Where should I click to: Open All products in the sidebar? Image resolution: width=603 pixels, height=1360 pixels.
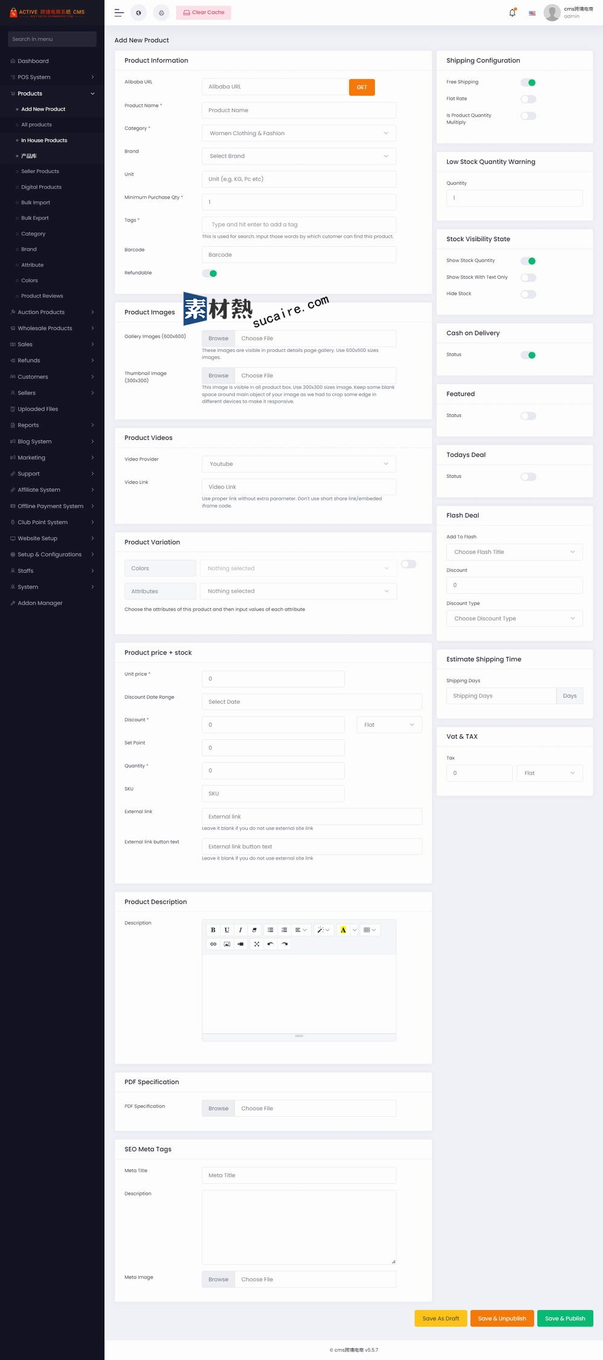[36, 125]
